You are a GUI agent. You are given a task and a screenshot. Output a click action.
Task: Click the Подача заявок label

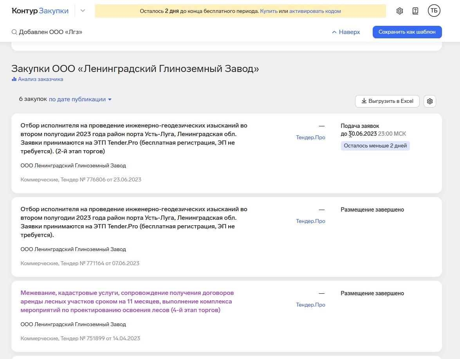coord(360,126)
